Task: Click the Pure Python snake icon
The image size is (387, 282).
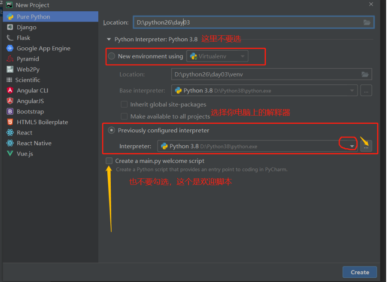Action: tap(10, 16)
